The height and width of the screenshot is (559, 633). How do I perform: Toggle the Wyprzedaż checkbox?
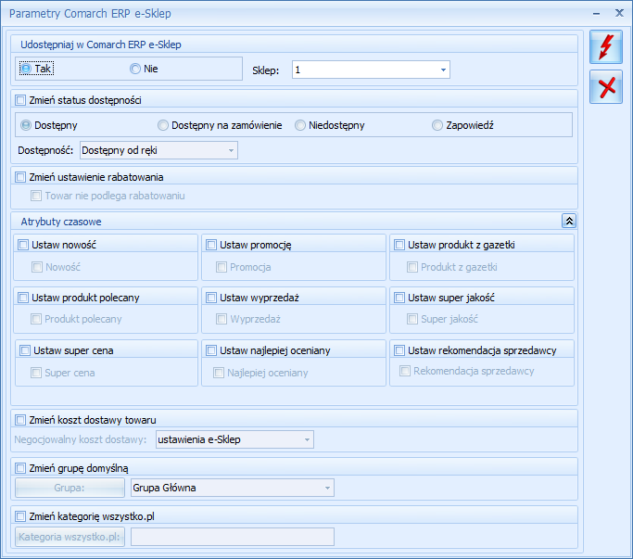pos(222,319)
